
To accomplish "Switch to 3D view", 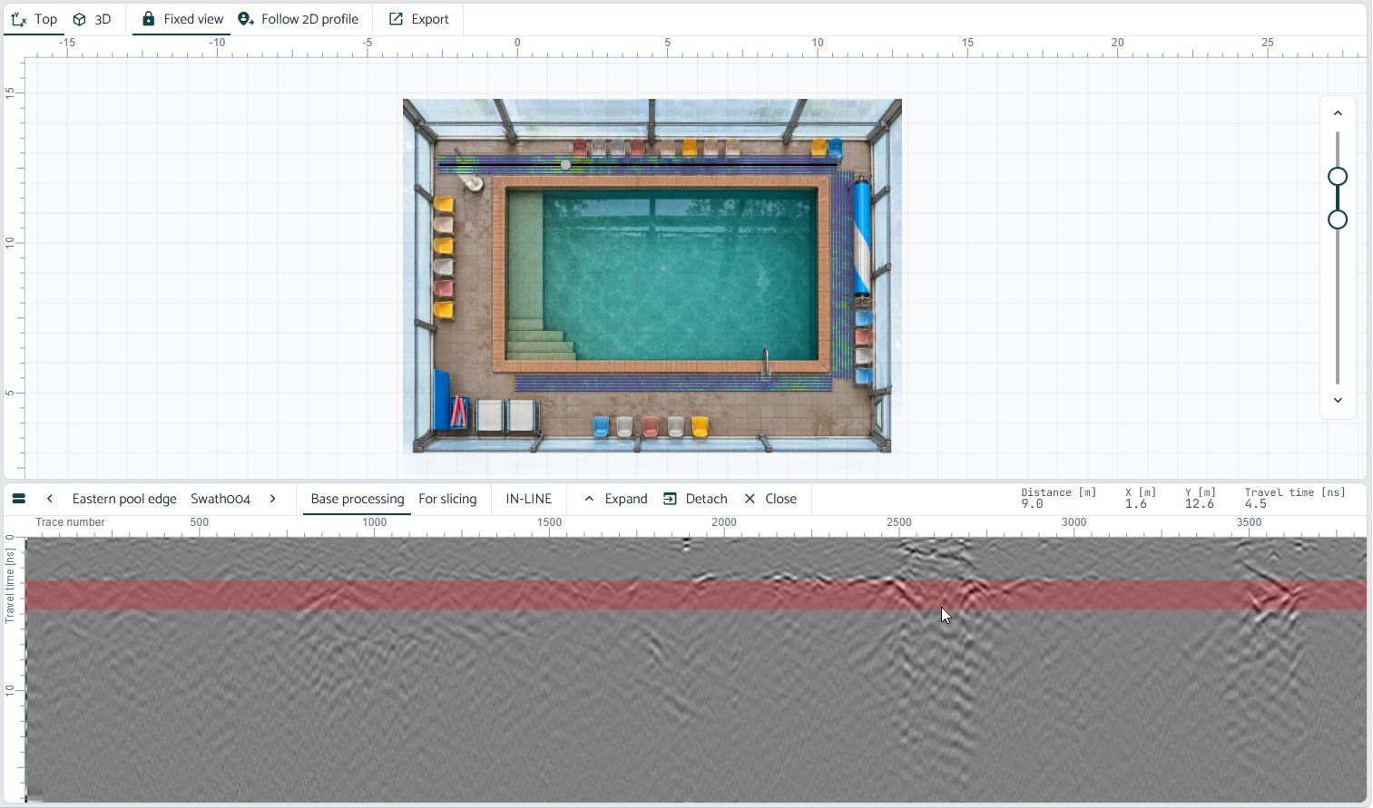I will click(x=93, y=19).
